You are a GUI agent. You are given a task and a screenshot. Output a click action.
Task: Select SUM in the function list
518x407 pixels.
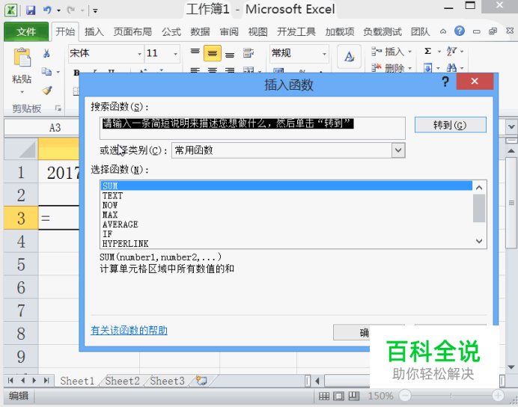(x=286, y=186)
